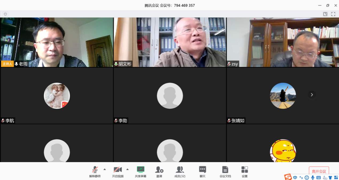339x180 pixels.
Task: Unmute the microphone with 解除静音
Action: coord(95,172)
